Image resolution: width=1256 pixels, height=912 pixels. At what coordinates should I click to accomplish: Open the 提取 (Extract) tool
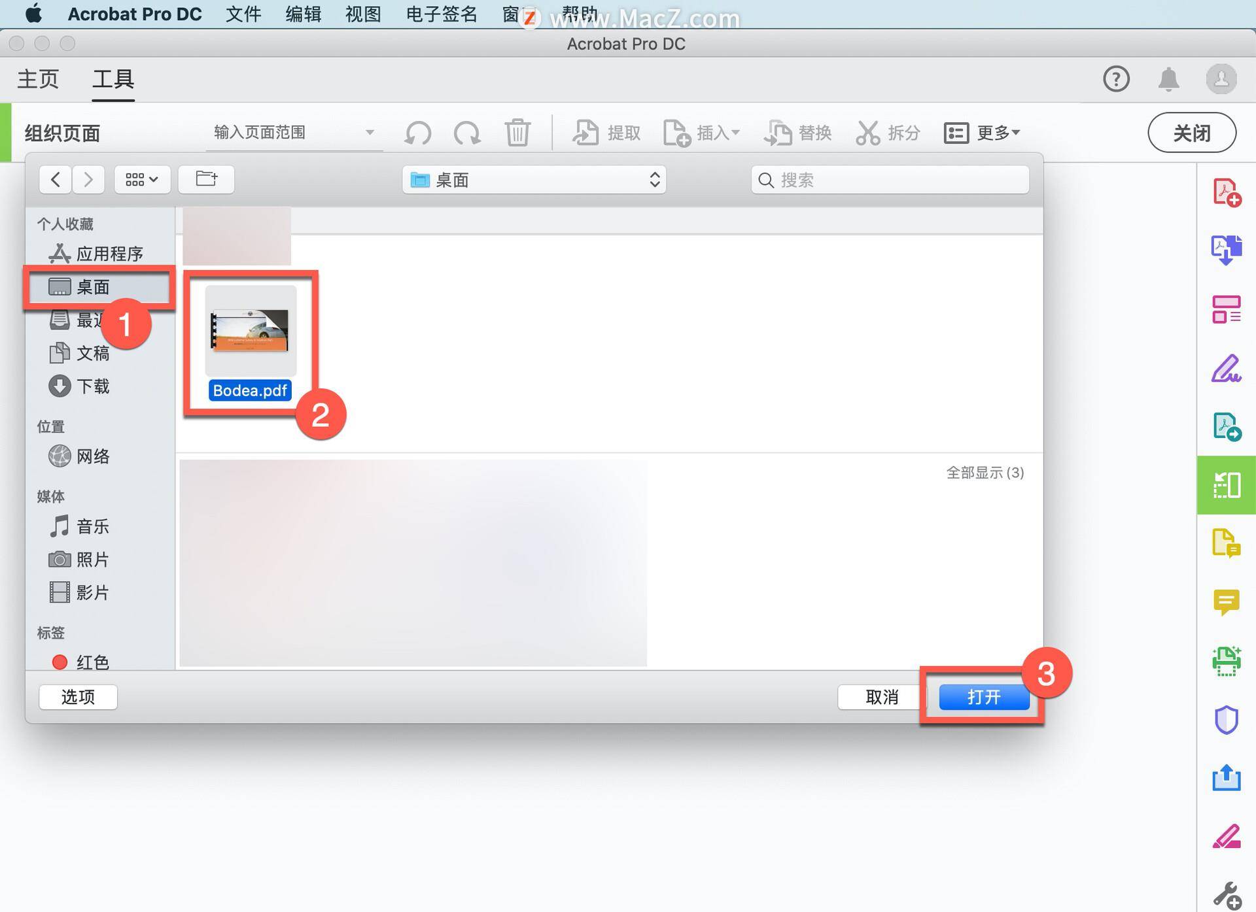pos(605,133)
